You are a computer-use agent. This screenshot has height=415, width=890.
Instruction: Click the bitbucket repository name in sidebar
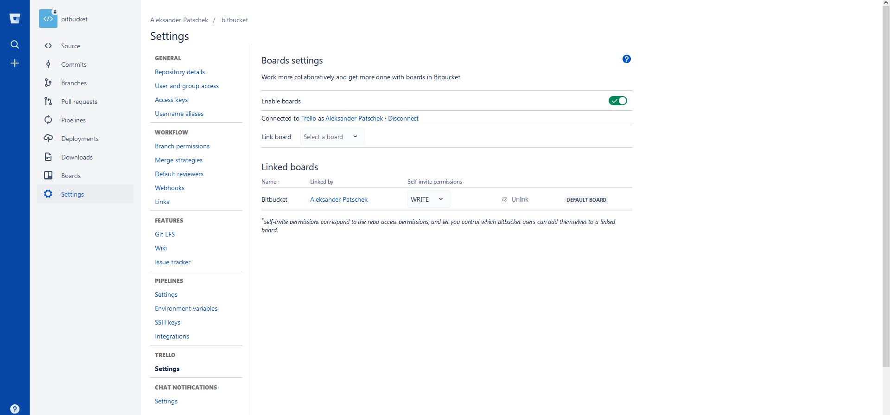[74, 19]
